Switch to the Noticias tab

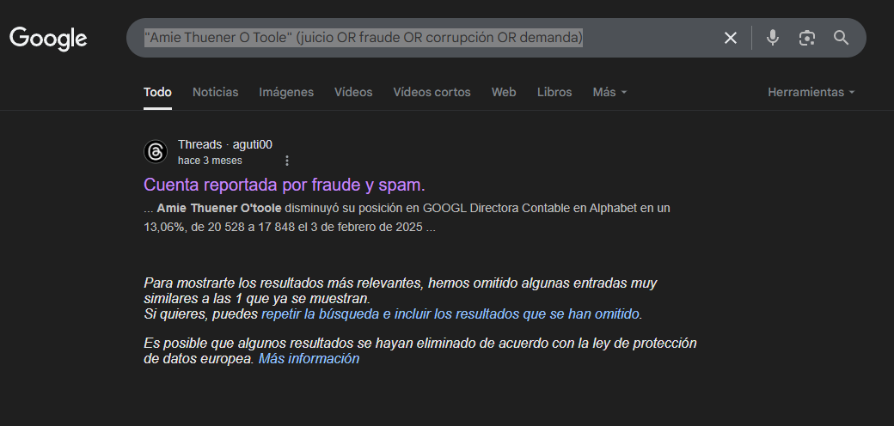(x=216, y=92)
